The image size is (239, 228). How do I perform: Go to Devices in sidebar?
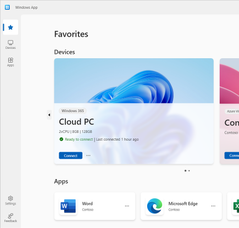click(10, 45)
